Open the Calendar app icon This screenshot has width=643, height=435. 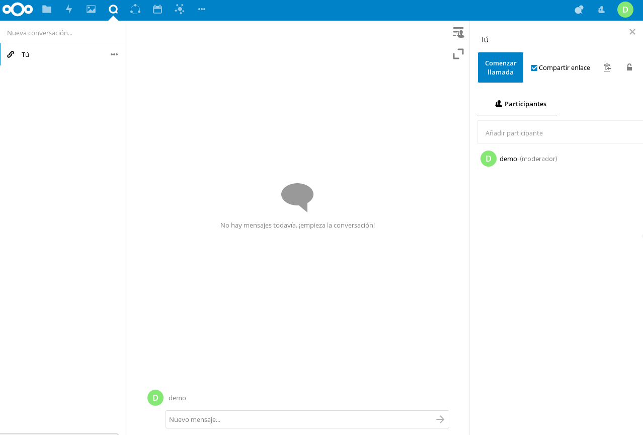(157, 9)
